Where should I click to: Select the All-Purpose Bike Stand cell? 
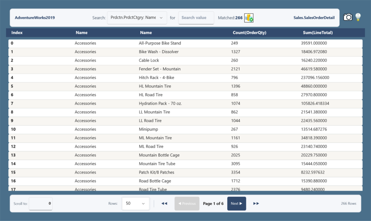coord(160,43)
